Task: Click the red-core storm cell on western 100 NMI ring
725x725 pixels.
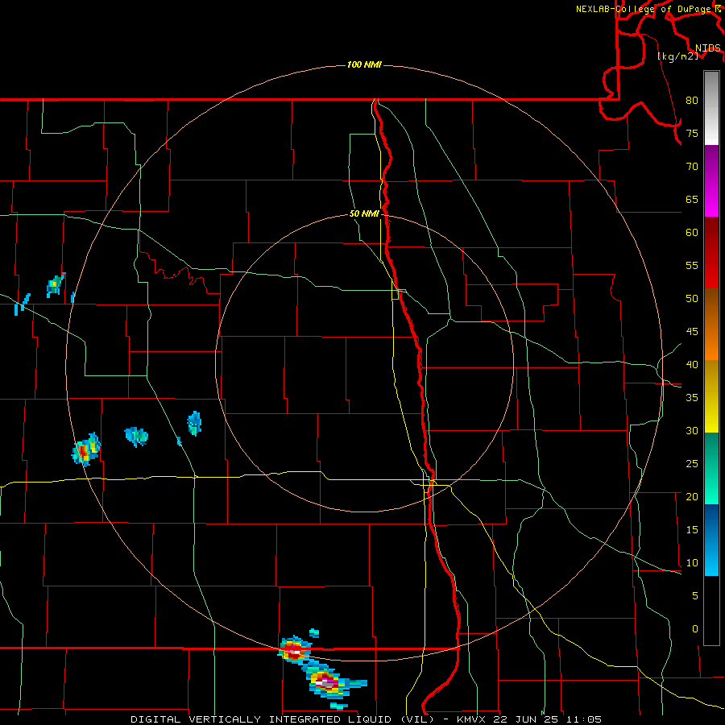Action: click(x=86, y=449)
